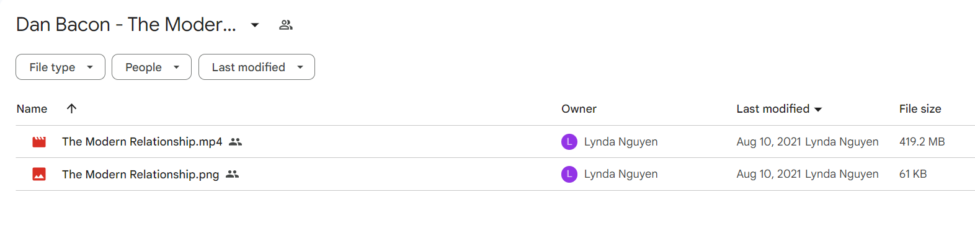Select The Modern Relationship.png file
Image resolution: width=975 pixels, height=231 pixels.
(x=495, y=174)
